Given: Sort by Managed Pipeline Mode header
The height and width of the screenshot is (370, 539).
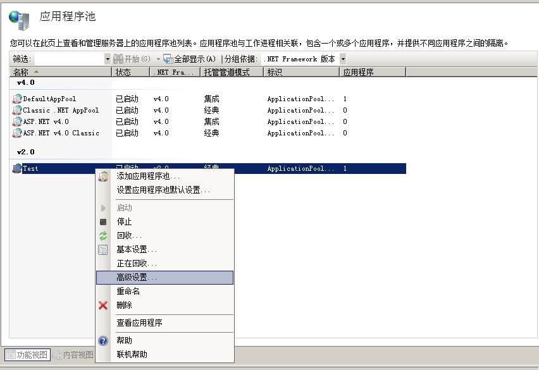Looking at the screenshot, I should pyautogui.click(x=232, y=72).
